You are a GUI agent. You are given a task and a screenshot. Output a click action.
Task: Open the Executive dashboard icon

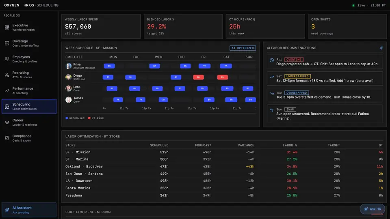pyautogui.click(x=7, y=27)
